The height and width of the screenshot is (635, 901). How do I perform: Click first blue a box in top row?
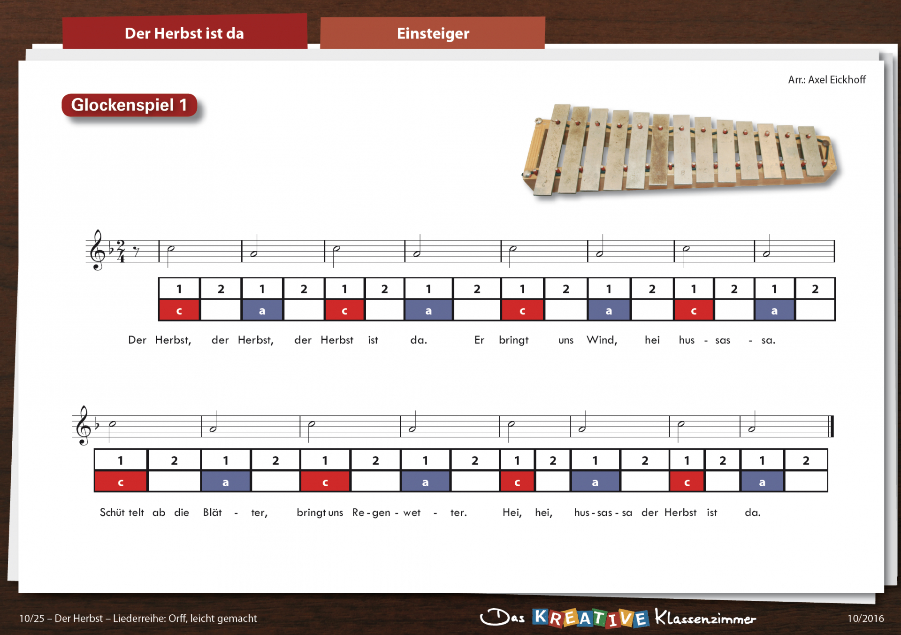[262, 311]
